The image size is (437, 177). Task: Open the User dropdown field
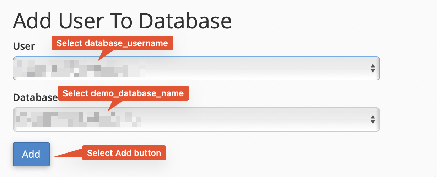(196, 68)
